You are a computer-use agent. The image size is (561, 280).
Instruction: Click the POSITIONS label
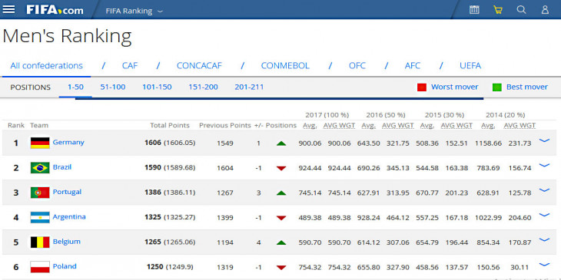point(31,87)
